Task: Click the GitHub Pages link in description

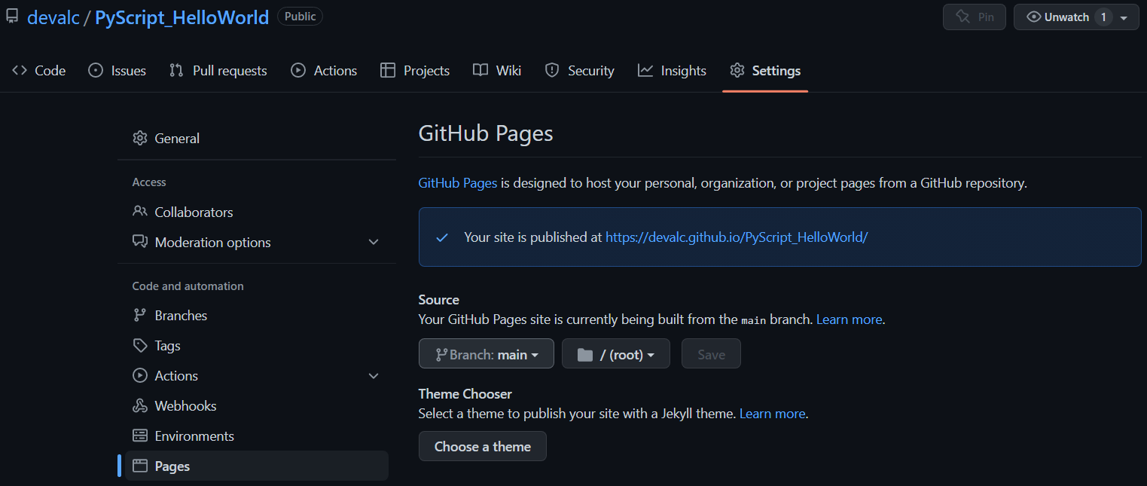Action: (458, 182)
